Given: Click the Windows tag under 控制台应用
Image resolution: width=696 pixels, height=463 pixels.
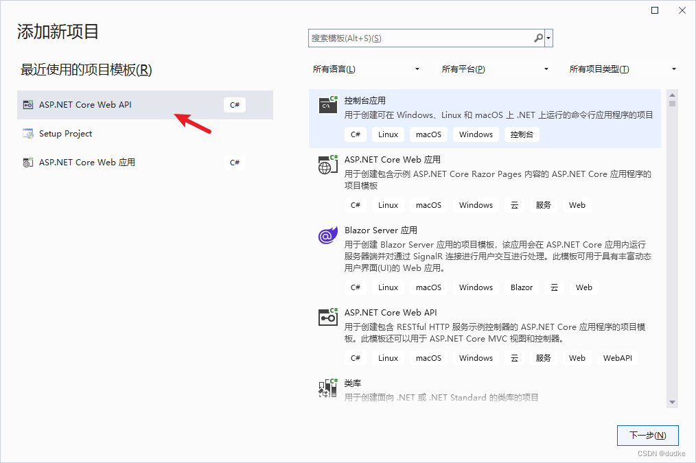Looking at the screenshot, I should pyautogui.click(x=476, y=134).
